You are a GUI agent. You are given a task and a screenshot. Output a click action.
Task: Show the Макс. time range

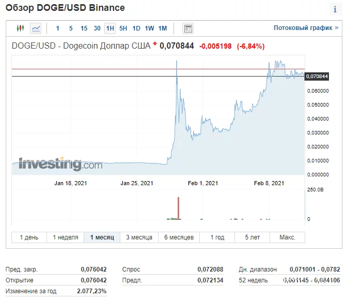pos(287,237)
